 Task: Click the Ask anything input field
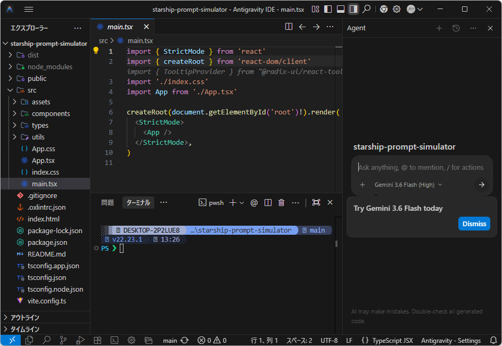pyautogui.click(x=421, y=167)
